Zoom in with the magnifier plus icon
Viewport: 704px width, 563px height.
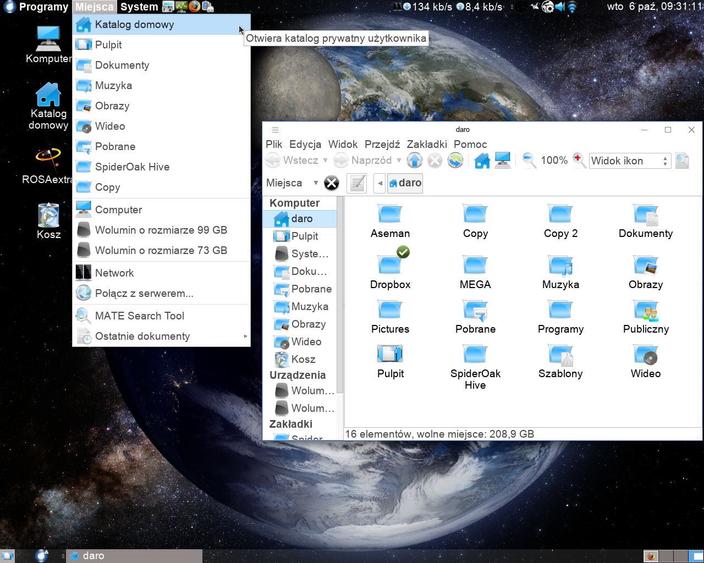pos(579,161)
